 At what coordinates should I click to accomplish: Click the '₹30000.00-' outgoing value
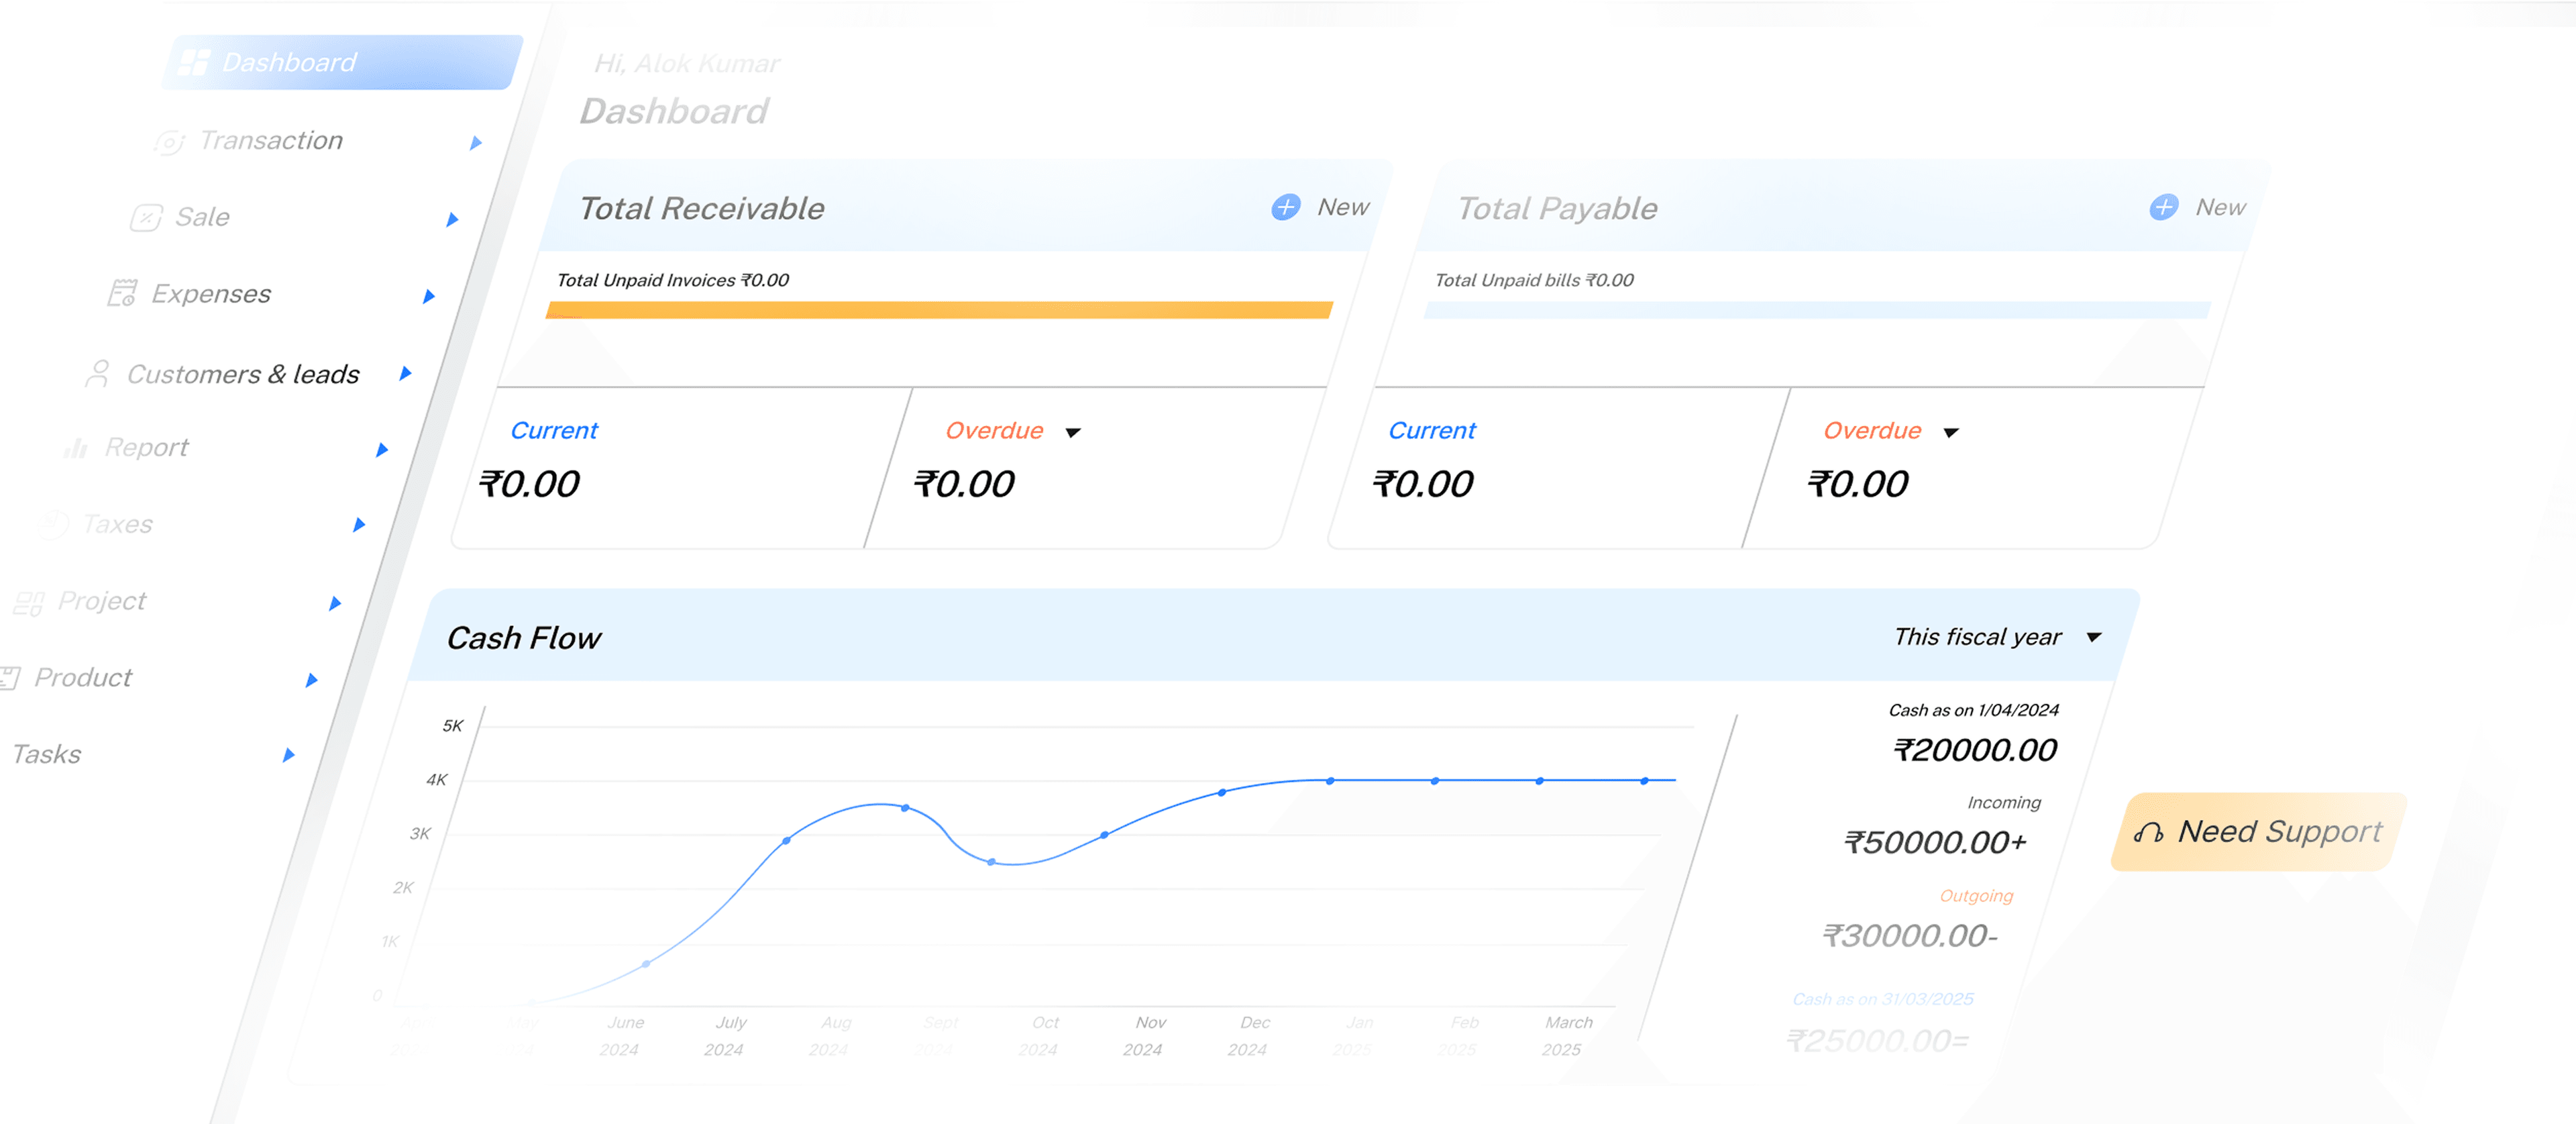click(1910, 936)
